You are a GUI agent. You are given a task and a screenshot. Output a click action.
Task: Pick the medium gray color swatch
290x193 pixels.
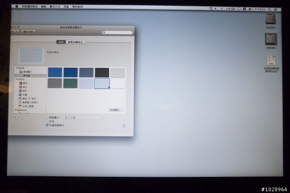pyautogui.click(x=55, y=83)
